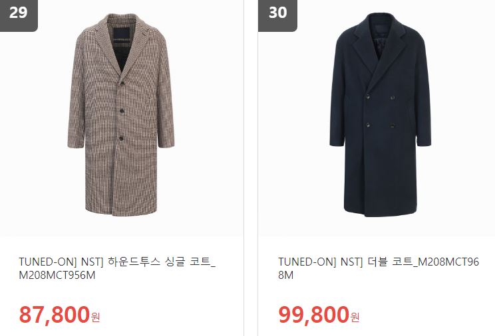Click the navy coat's lower right button
495x336 pixels.
(393, 125)
